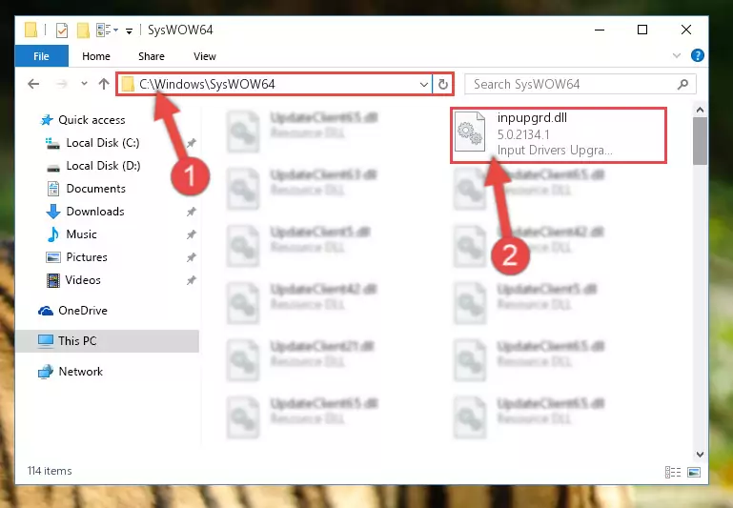Click the Downloads blue arrow icon

(x=53, y=212)
